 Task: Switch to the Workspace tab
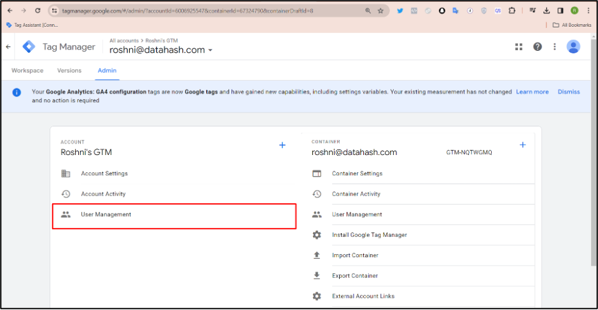tap(27, 71)
